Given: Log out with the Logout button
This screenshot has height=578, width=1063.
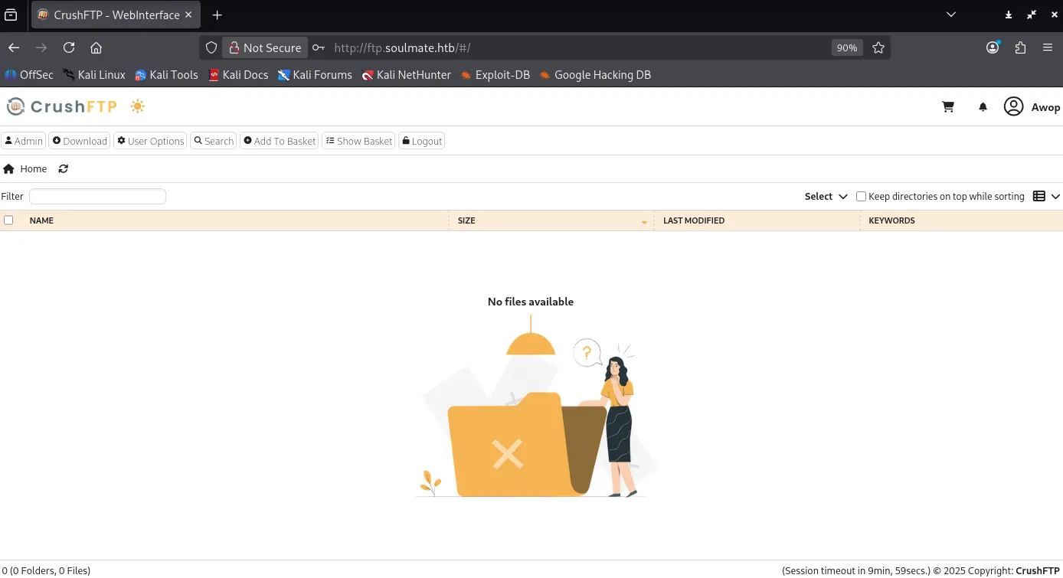Looking at the screenshot, I should click(x=422, y=141).
